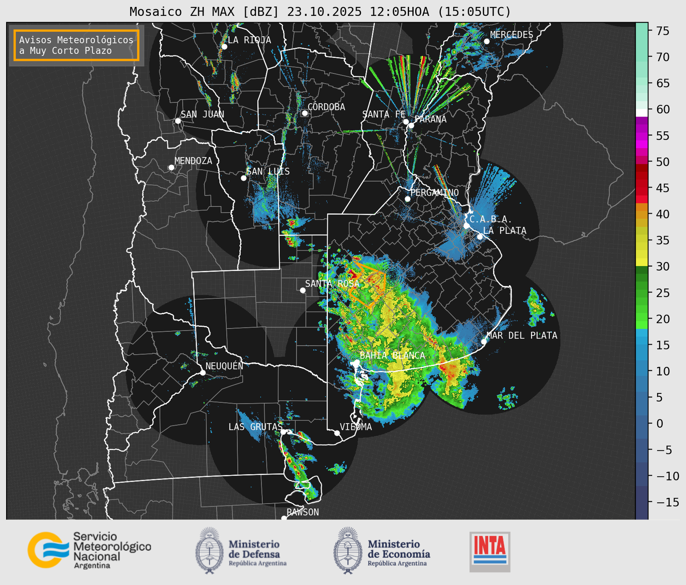686x585 pixels.
Task: Click the LAS GRUTAS city marker dot
Action: point(283,432)
